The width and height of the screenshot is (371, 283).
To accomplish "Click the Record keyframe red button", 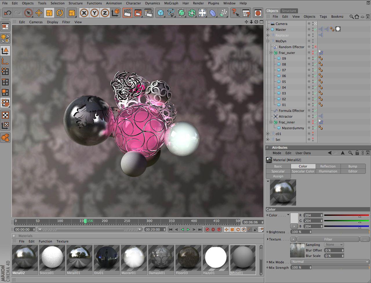I will pyautogui.click(x=207, y=229).
